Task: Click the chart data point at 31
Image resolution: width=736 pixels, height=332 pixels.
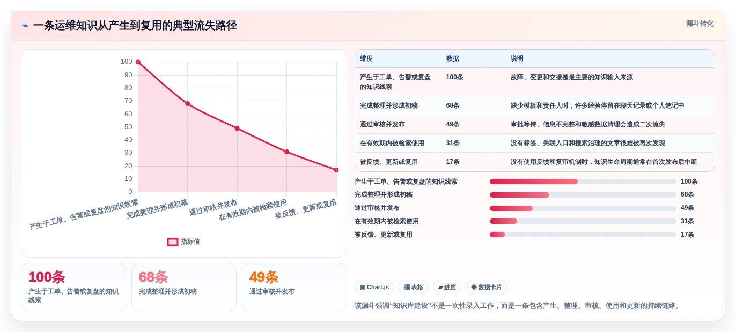Action: pyautogui.click(x=286, y=152)
